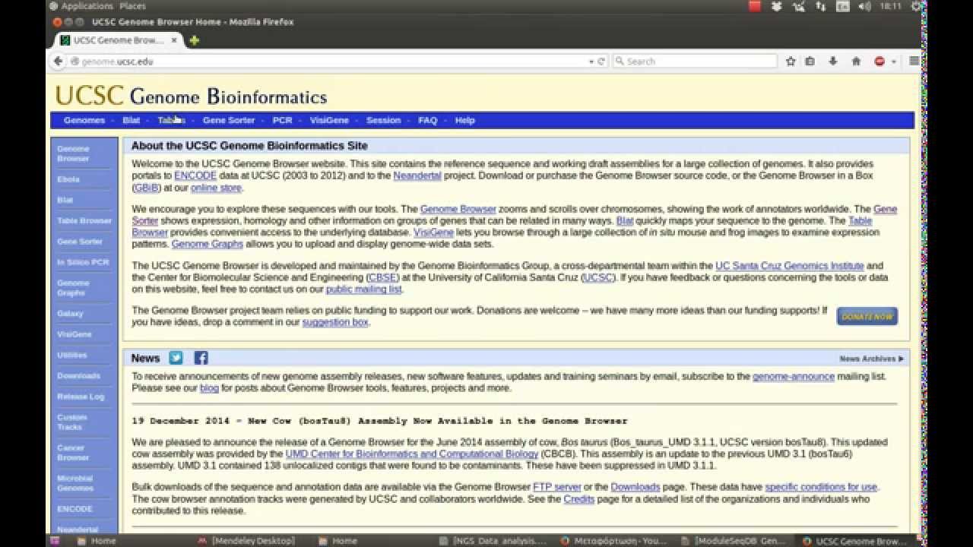973x547 pixels.
Task: Open the Places menu
Action: 132,6
